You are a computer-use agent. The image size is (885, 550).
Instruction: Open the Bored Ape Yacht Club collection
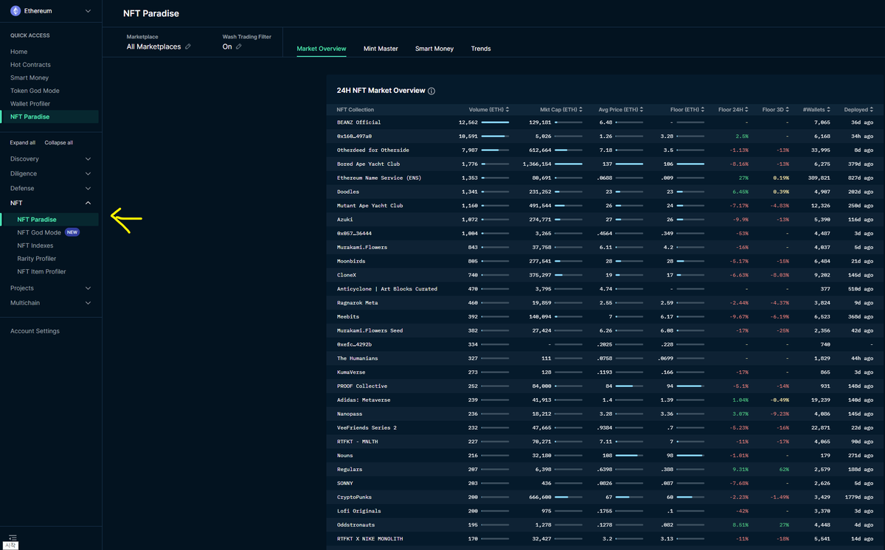point(368,164)
